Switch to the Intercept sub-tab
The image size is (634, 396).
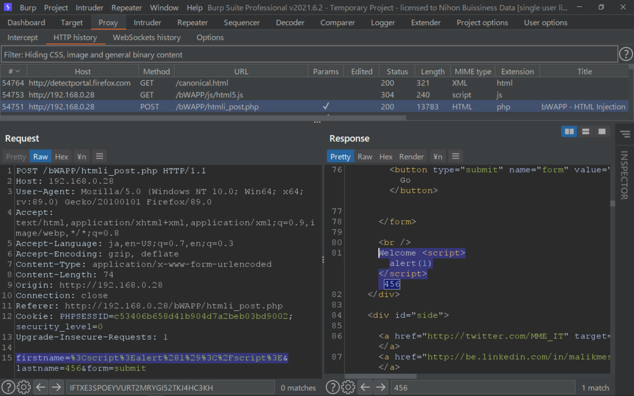(23, 37)
